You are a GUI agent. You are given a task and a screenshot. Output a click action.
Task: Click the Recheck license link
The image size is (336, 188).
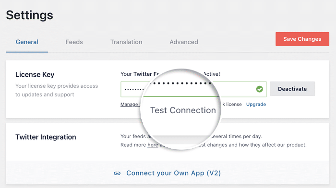tap(231, 104)
